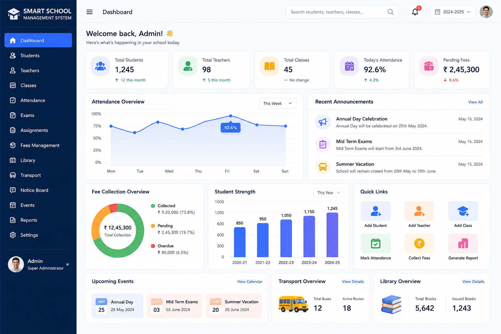This screenshot has height=334, width=501.
Task: Navigate to Reports in the sidebar
Action: [38, 220]
